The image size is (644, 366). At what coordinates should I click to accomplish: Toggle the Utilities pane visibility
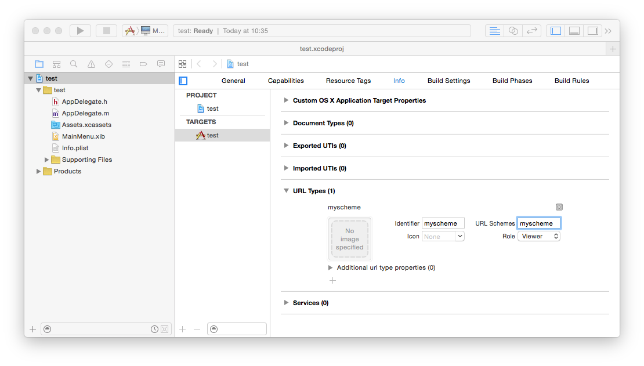(x=593, y=31)
